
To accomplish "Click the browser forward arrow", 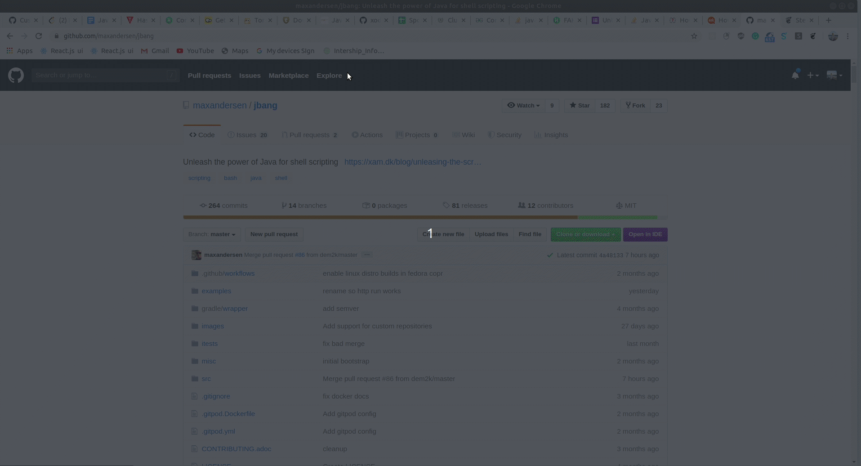I will pos(24,36).
